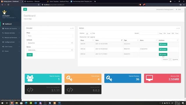The width and height of the screenshot is (186, 105).
Task: Click the Total de Permisos key icon
Action: (109, 78)
